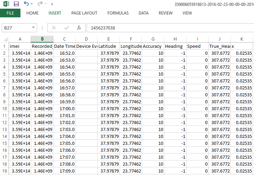Click the time cell 16:59.0

click(64, 102)
